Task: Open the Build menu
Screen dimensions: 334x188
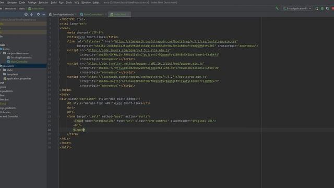Action: click(x=53, y=3)
